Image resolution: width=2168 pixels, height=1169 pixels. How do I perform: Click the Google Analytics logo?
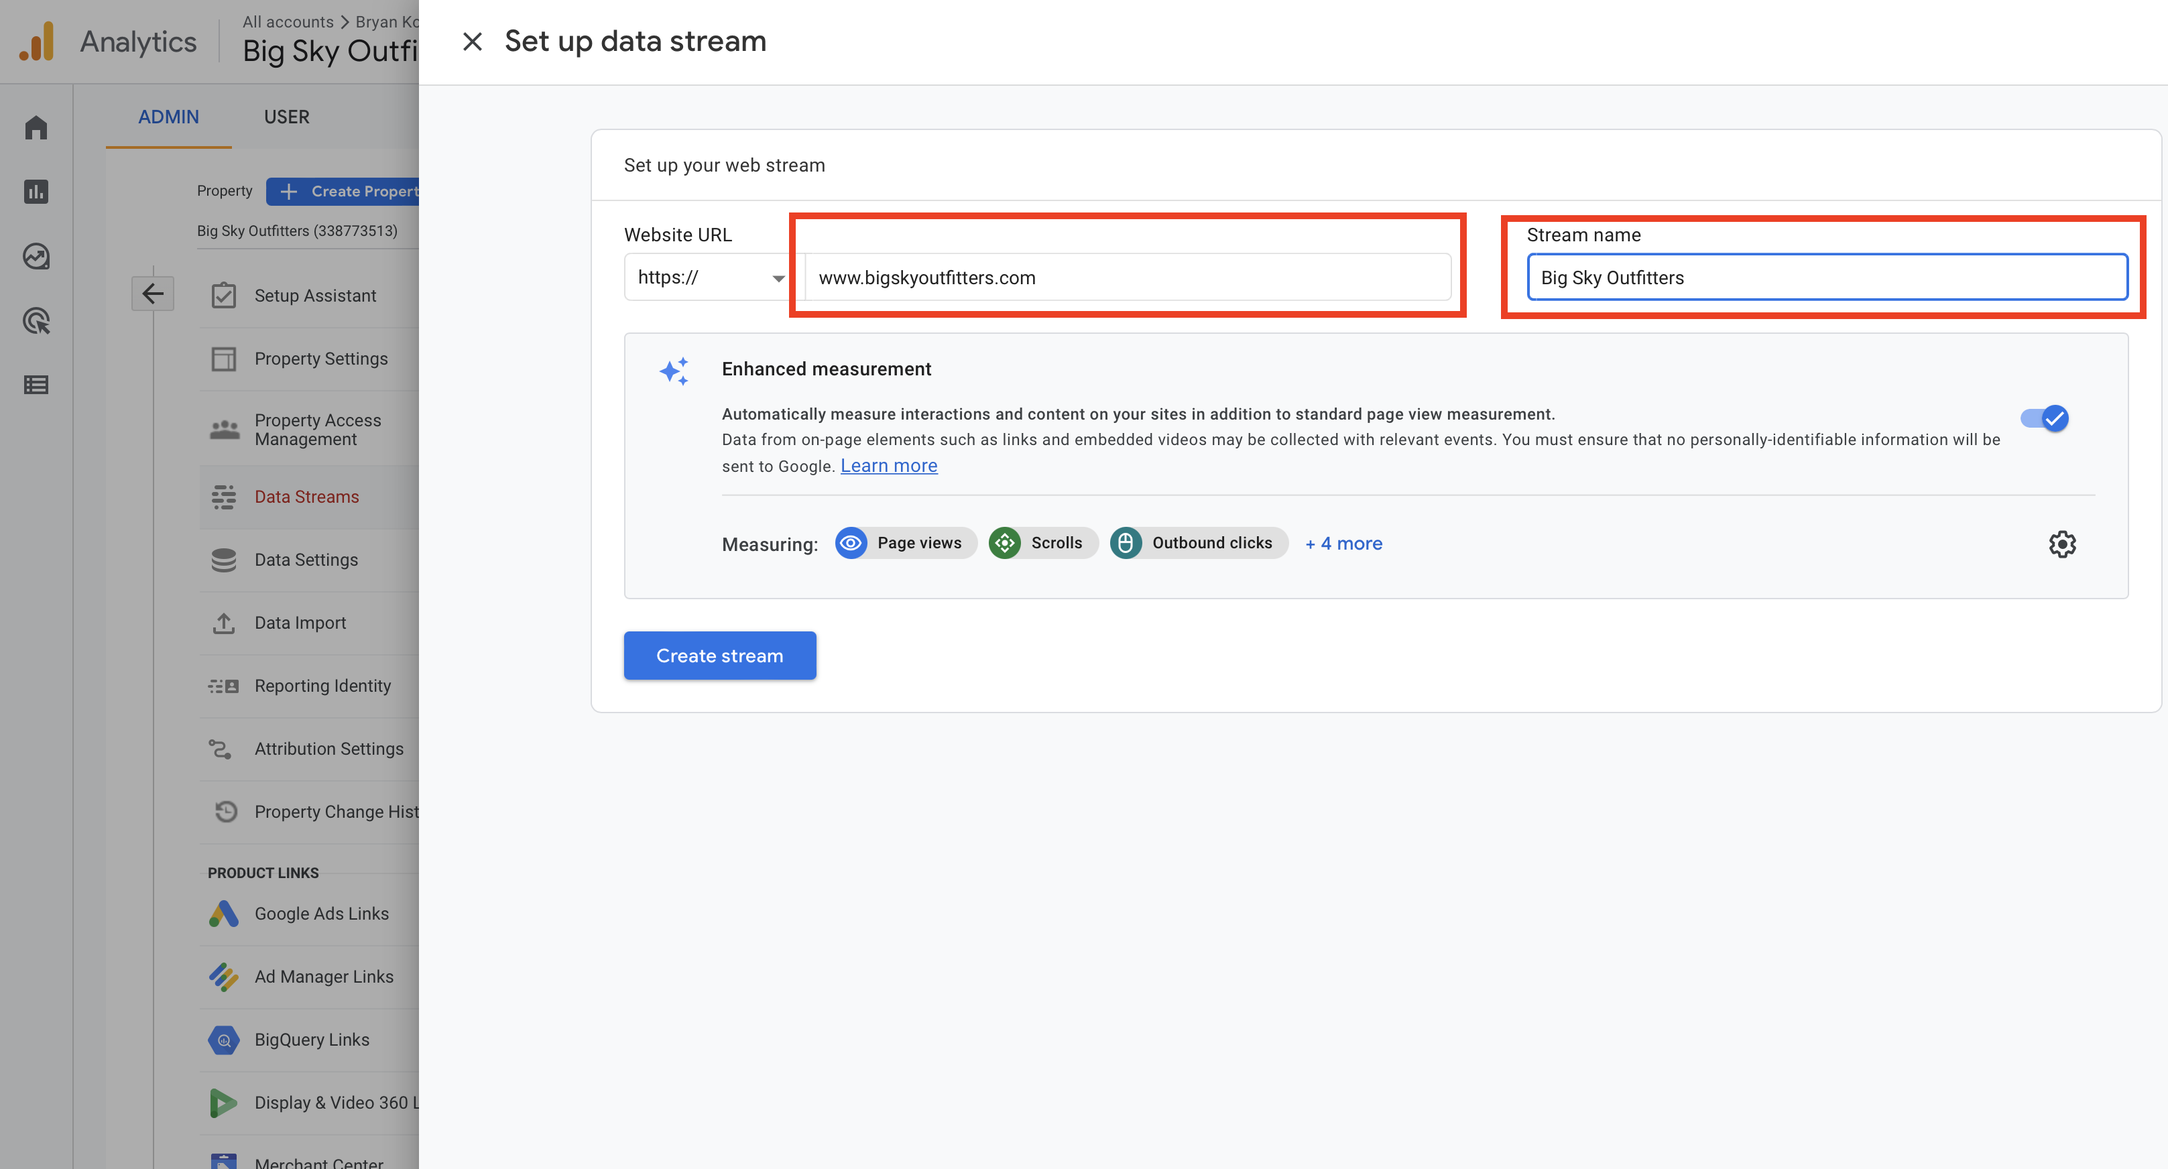tap(38, 42)
